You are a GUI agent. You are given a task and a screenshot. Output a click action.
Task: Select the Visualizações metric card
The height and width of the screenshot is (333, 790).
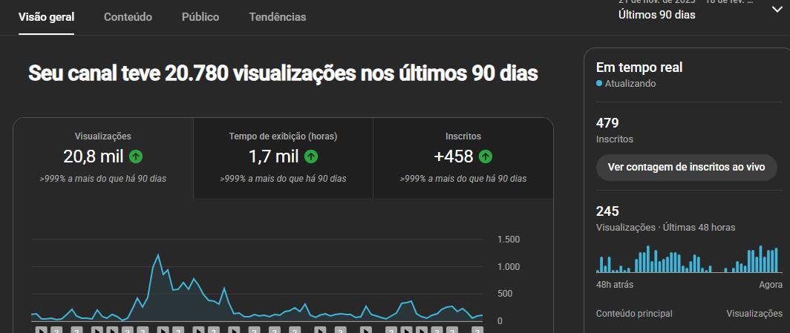click(102, 158)
